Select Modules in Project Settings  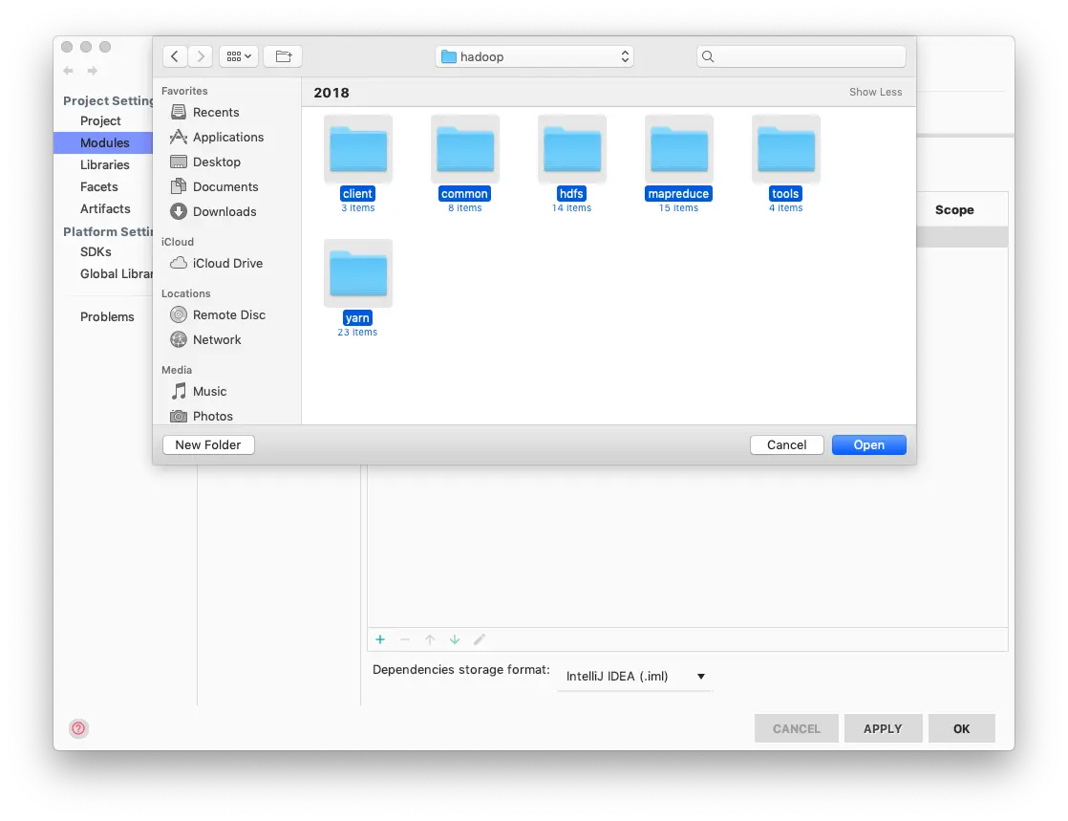pos(103,142)
